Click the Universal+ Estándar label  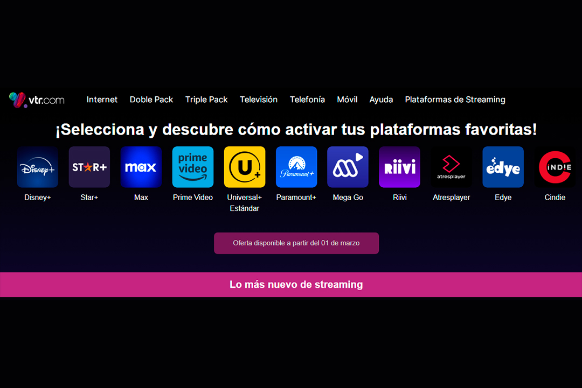pyautogui.click(x=245, y=203)
